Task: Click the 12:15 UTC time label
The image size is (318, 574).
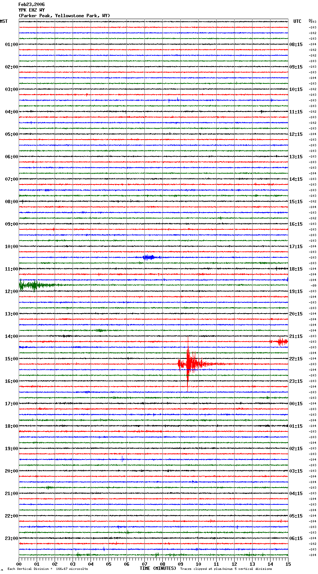Action: click(x=296, y=134)
